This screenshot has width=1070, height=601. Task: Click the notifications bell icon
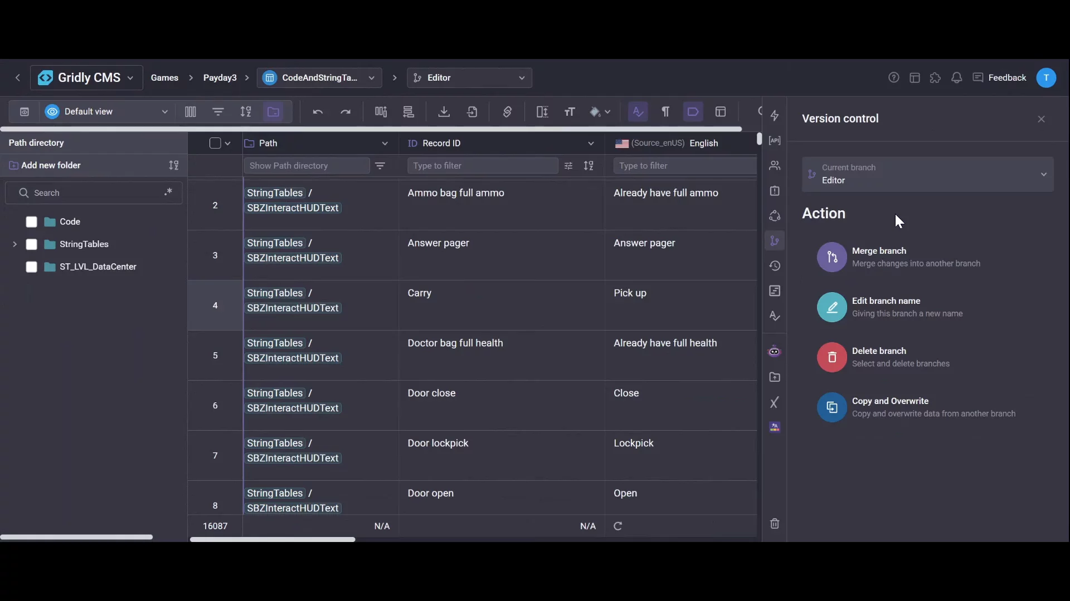956,78
